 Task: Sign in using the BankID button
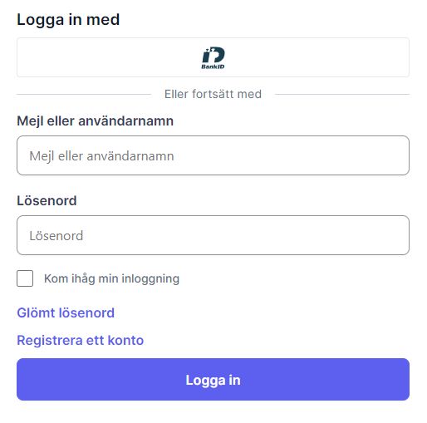(x=213, y=57)
